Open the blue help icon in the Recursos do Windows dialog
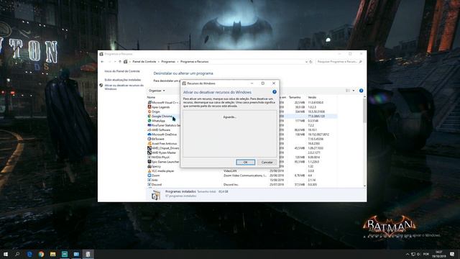460x259 pixels. [x=275, y=92]
